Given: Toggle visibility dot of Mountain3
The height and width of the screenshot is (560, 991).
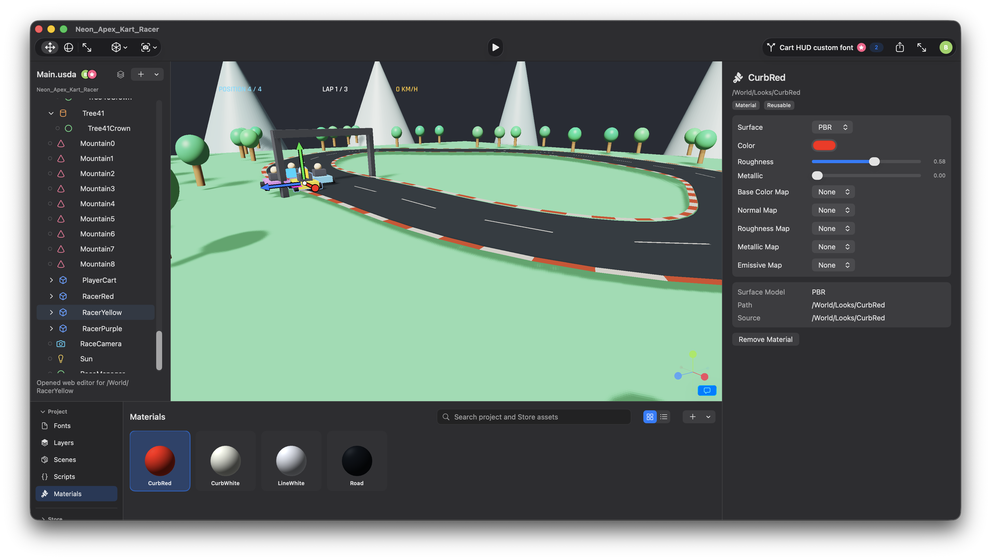Looking at the screenshot, I should [x=50, y=188].
